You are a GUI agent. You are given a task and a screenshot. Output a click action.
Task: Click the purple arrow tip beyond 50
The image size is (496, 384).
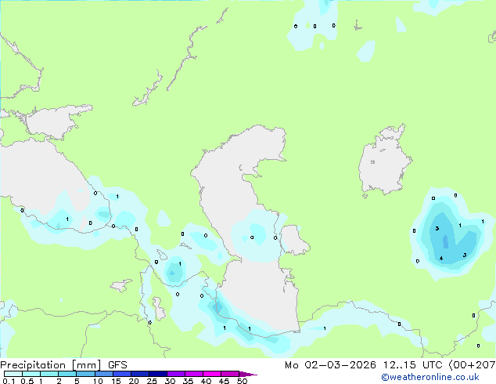248,374
